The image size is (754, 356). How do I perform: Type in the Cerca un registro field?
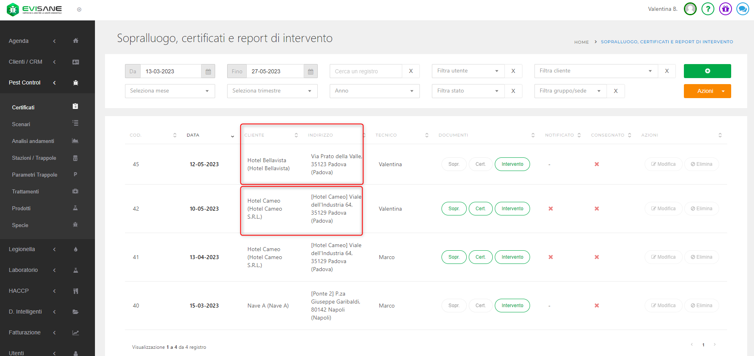(x=365, y=71)
